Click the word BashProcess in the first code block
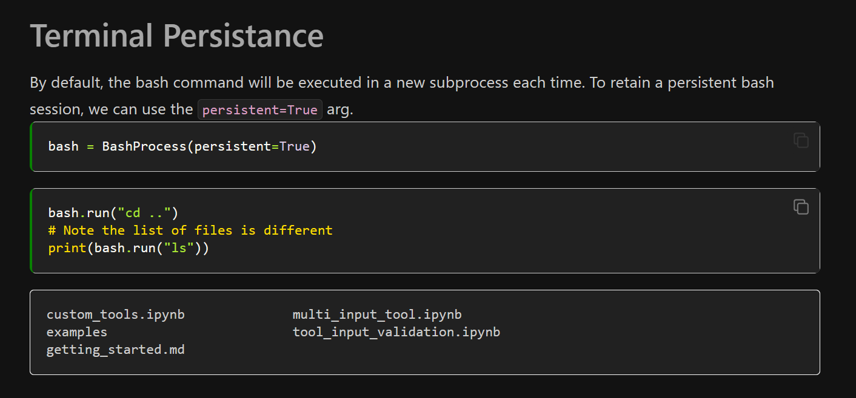This screenshot has height=398, width=856. click(x=144, y=146)
